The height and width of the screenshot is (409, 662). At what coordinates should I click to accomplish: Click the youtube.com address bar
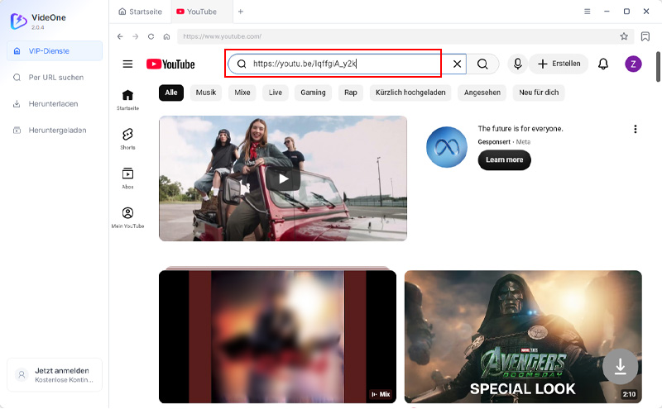pyautogui.click(x=397, y=36)
